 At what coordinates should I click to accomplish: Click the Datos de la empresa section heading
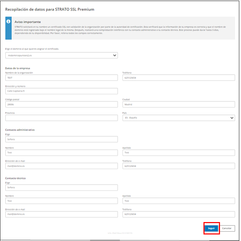[x=18, y=68]
